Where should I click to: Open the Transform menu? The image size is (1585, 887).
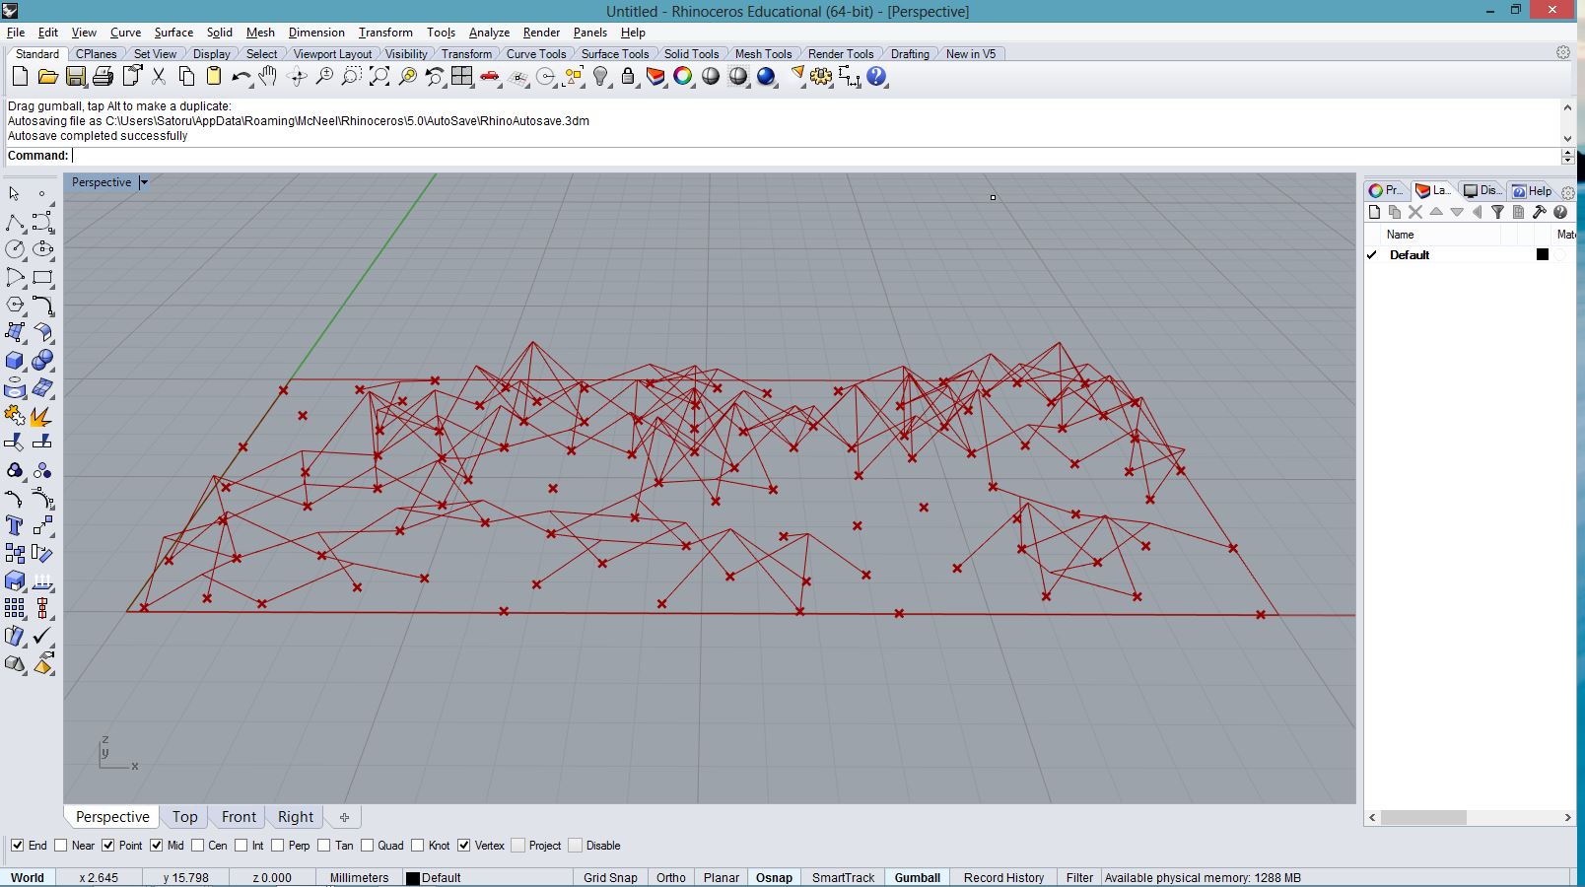click(x=384, y=33)
